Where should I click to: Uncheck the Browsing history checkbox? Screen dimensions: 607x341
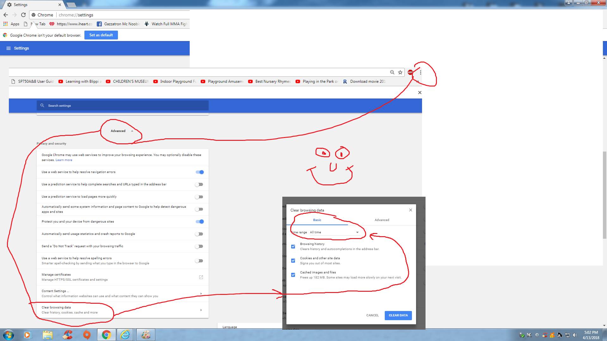tap(293, 246)
